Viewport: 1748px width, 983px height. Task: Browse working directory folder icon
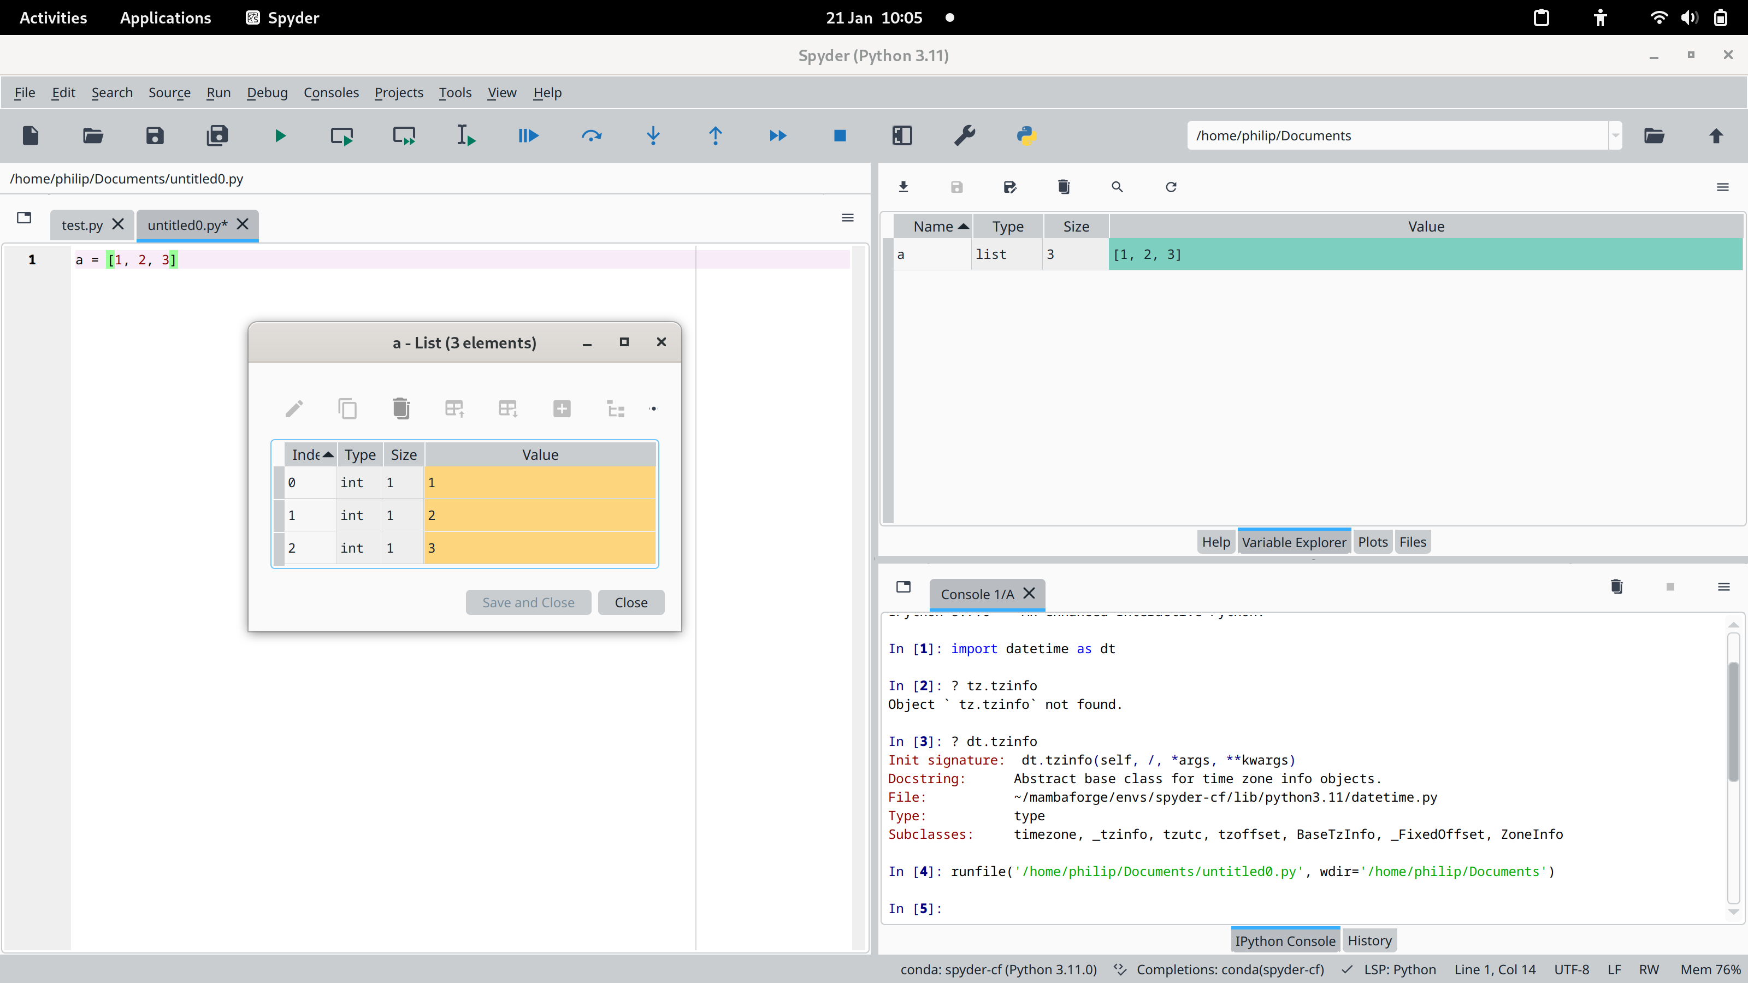[x=1653, y=135]
